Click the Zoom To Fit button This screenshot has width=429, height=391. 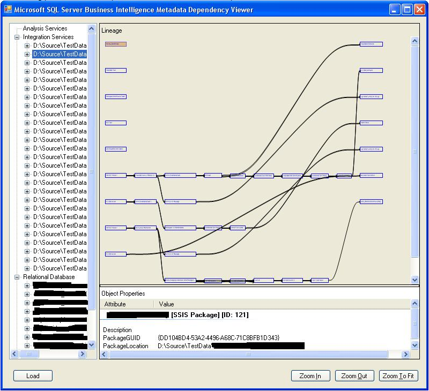coord(398,375)
